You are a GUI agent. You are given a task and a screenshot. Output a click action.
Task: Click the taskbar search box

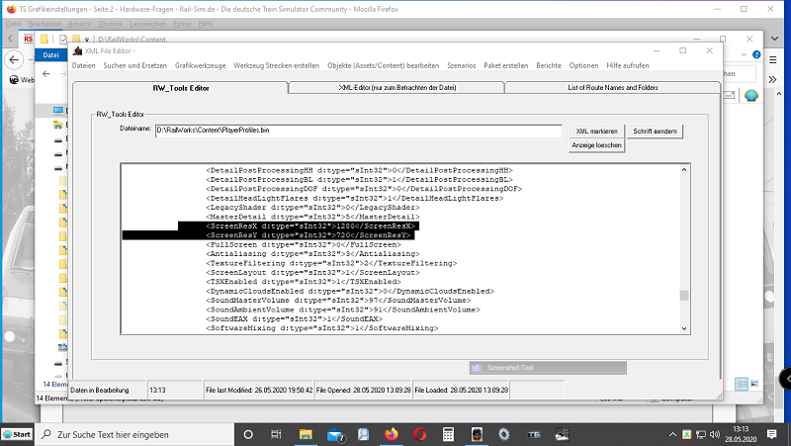135,434
